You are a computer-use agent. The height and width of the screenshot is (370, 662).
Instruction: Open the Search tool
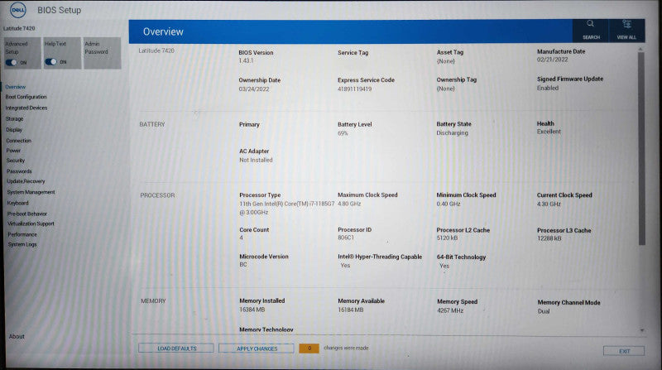coord(590,31)
